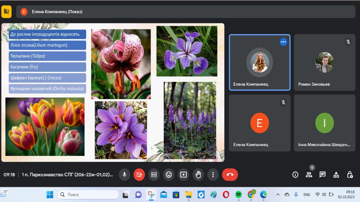The width and height of the screenshot is (360, 202).
Task: Open the chat panel
Action: 323,174
